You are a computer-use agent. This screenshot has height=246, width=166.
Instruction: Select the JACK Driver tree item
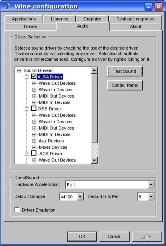pos(50,154)
